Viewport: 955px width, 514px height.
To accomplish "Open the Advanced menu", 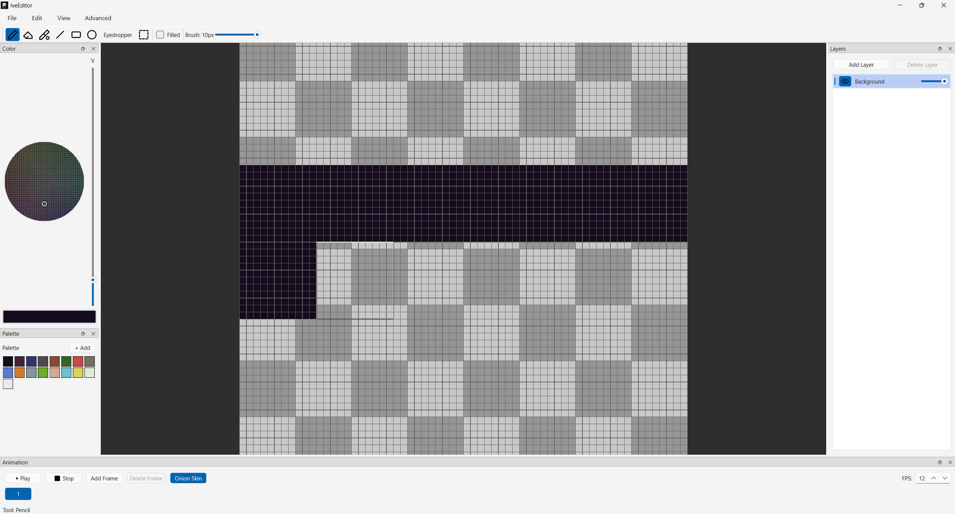I will [98, 18].
